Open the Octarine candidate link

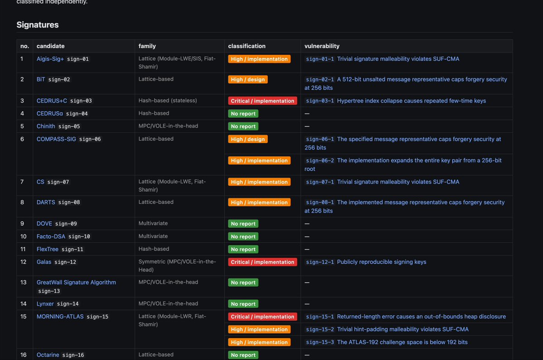click(x=48, y=355)
